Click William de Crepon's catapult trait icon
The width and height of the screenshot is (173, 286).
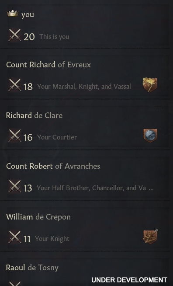click(150, 237)
